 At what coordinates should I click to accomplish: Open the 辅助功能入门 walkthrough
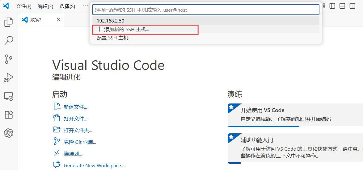pyautogui.click(x=295, y=148)
